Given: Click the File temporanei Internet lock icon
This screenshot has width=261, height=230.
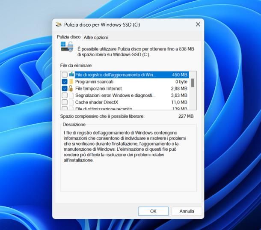Looking at the screenshot, I should coord(71,88).
